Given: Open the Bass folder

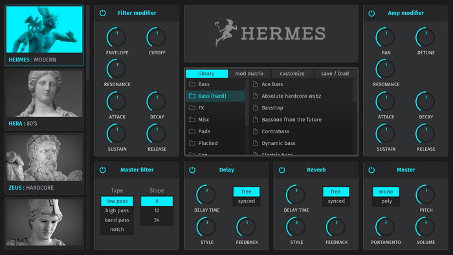Looking at the screenshot, I should click(215, 84).
